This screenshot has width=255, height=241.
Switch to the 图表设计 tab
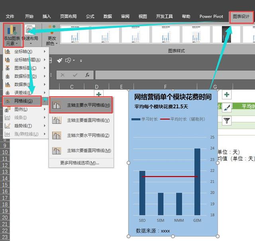241,16
